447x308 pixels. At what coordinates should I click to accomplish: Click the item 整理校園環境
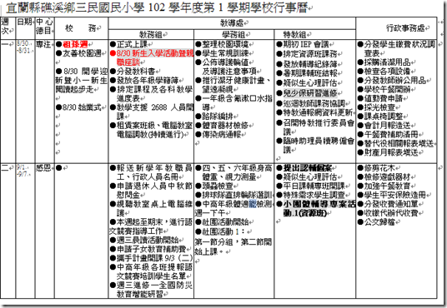225,44
